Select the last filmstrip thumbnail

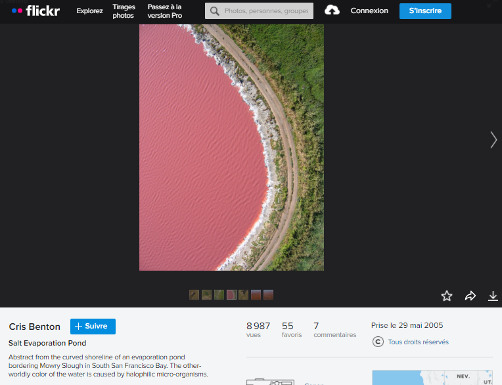click(268, 294)
